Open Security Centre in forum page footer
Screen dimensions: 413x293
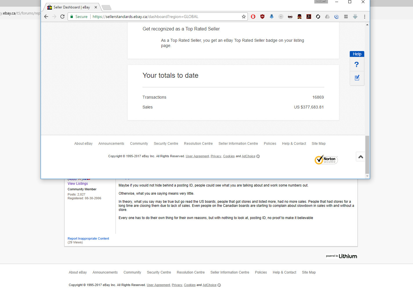point(159,272)
